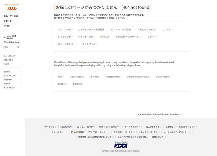Click the au logo in sidebar
This screenshot has width=217, height=156.
pyautogui.click(x=12, y=7)
